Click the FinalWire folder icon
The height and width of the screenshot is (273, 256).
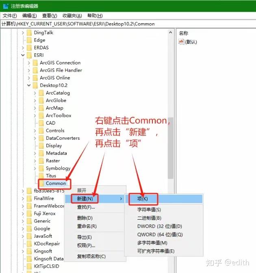29,198
